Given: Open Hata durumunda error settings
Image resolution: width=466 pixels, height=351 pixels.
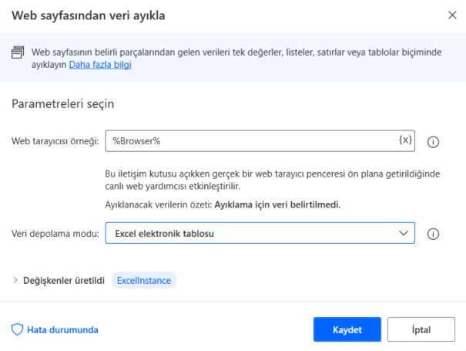Looking at the screenshot, I should (62, 329).
